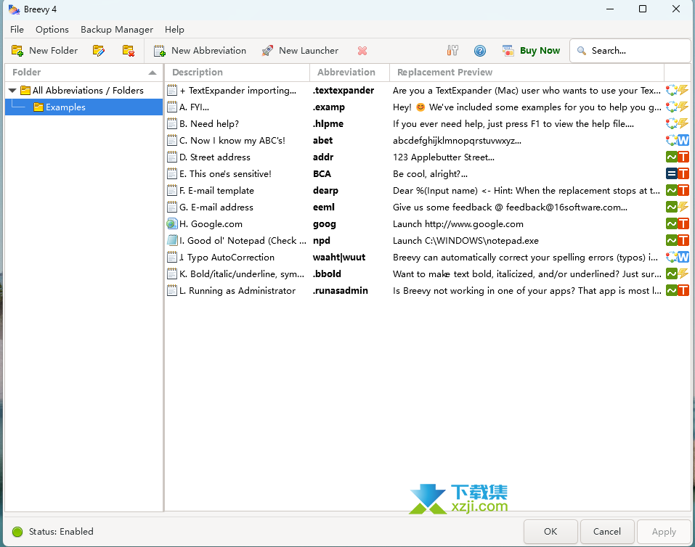Click the type icons on the .examp row
The width and height of the screenshot is (695, 547).
tap(678, 107)
